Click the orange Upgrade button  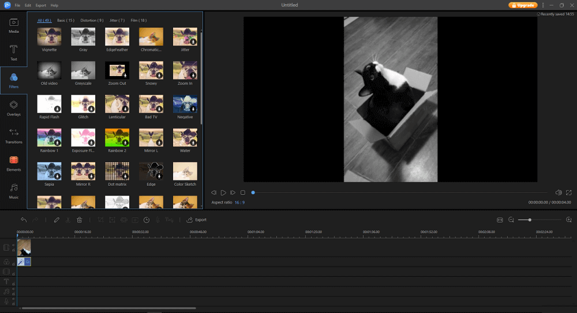(523, 5)
